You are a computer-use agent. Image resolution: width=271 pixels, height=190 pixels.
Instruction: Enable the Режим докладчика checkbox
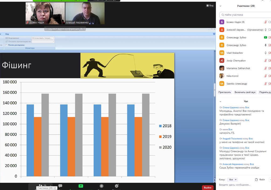(6, 45)
